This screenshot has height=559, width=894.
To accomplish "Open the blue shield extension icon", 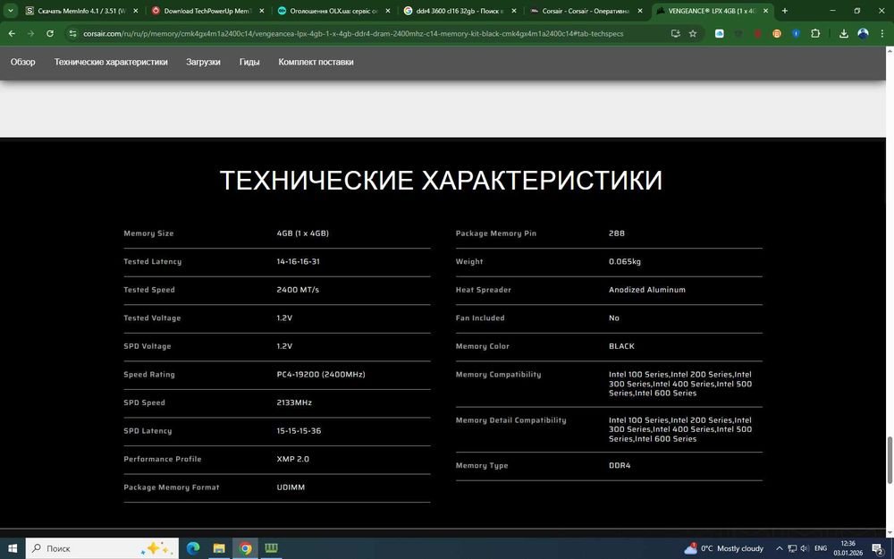I will coord(796,34).
